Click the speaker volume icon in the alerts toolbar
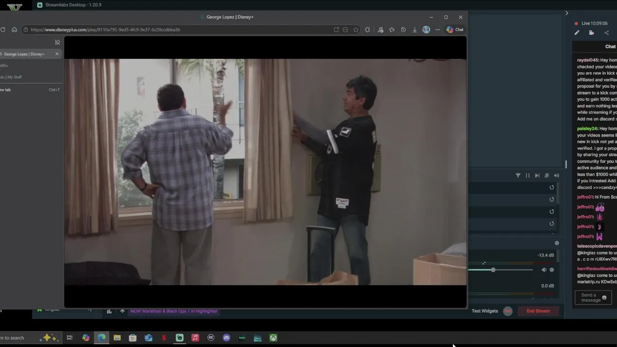The image size is (617, 347). pos(556,175)
